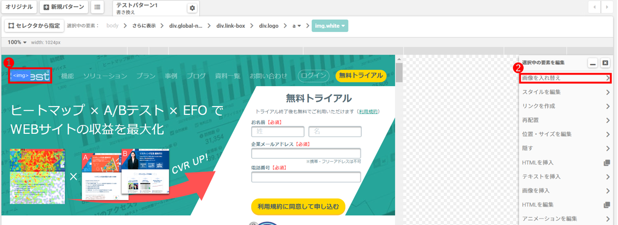Expand chevron next to 隠す
Viewport: 618px width, 225px height.
[607, 149]
